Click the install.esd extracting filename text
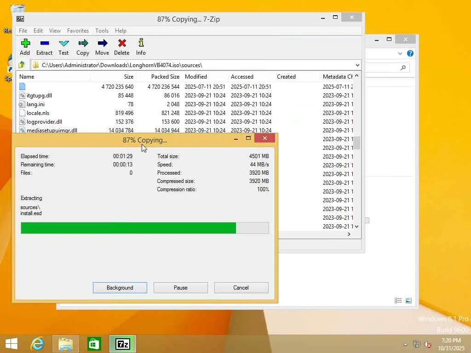Image resolution: width=471 pixels, height=353 pixels. 31,213
